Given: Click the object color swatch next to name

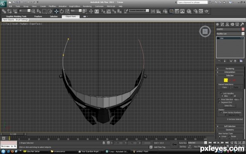Looking at the screenshot, I should [243, 29].
